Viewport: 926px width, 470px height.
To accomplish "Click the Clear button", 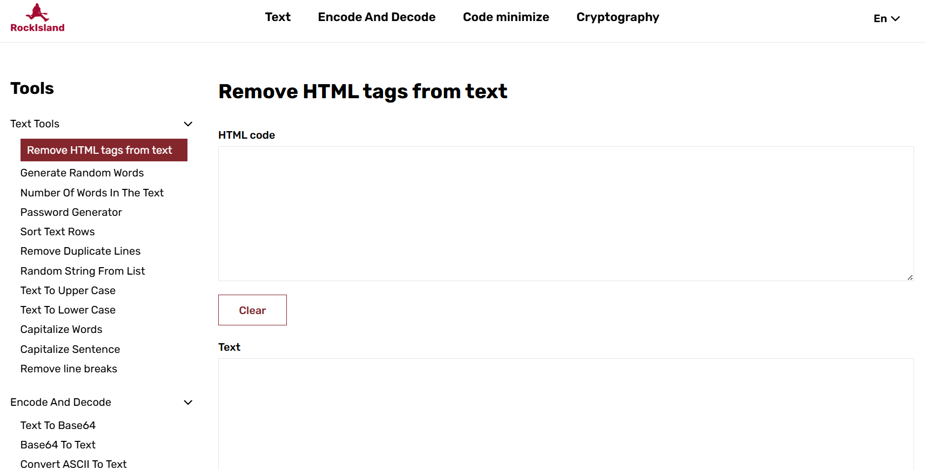I will point(252,310).
